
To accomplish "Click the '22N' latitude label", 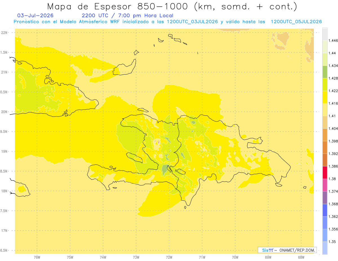I will point(4,33).
